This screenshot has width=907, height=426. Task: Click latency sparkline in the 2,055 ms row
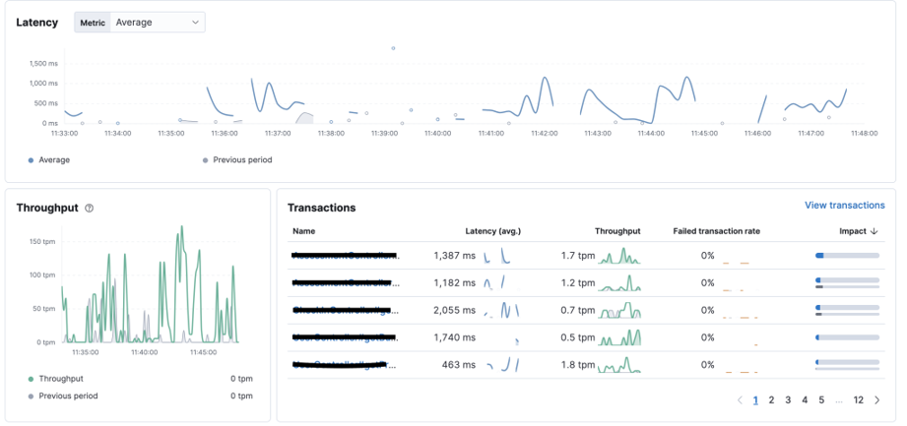click(x=502, y=310)
